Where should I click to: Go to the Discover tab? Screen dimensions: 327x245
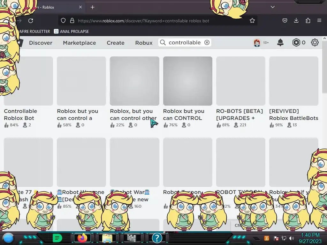[x=41, y=43]
